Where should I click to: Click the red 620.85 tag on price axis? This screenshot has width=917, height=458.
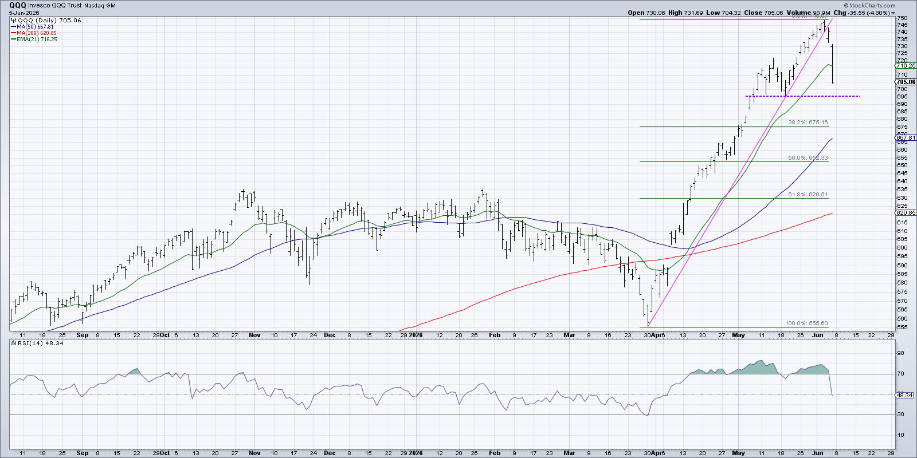tap(906, 213)
